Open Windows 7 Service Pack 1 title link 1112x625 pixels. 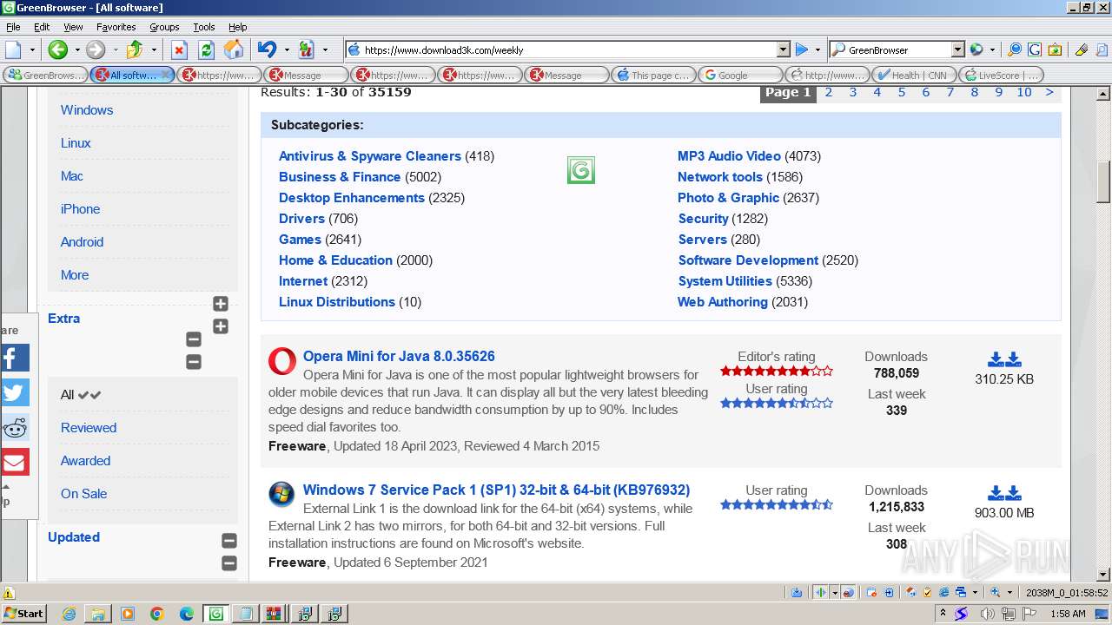[496, 490]
